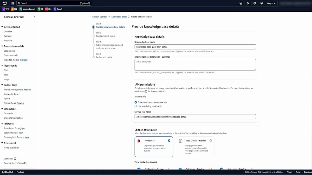Collapse the Playgrounds section
The height and width of the screenshot is (175, 312).
click(2, 66)
